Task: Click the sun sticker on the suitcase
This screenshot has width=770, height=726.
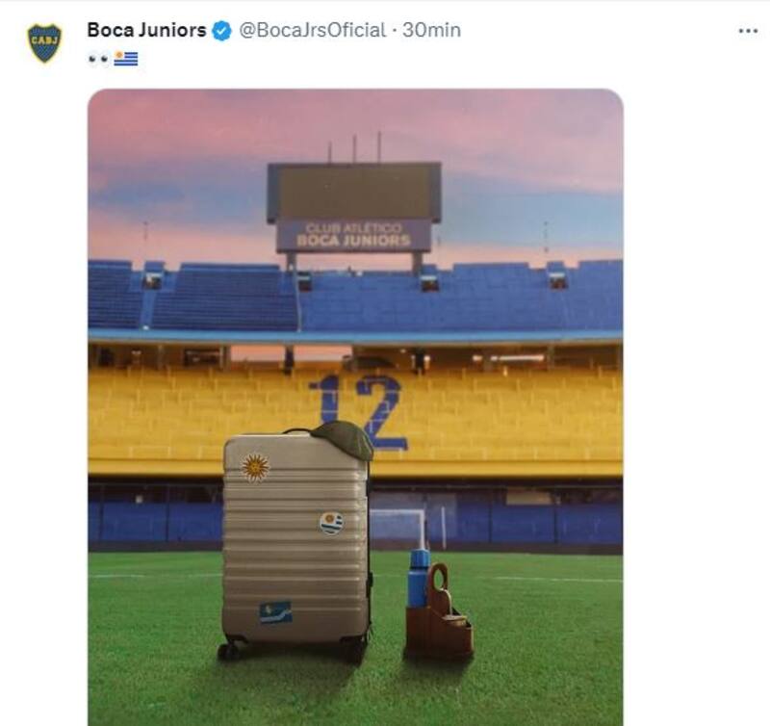Action: (x=255, y=467)
